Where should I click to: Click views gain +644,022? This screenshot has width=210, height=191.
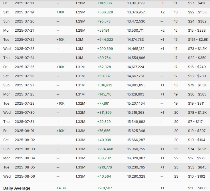(105, 40)
